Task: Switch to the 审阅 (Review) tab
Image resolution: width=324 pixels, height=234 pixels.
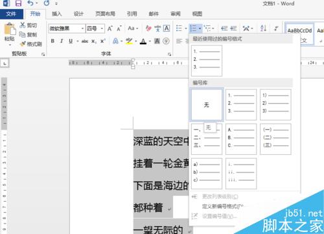Action: point(176,14)
